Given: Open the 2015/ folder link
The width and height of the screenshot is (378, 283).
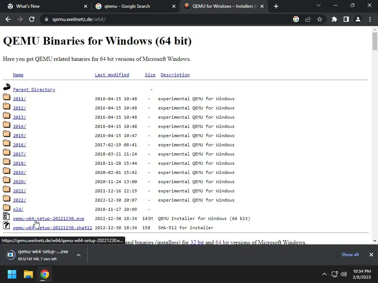Looking at the screenshot, I should pos(20,136).
